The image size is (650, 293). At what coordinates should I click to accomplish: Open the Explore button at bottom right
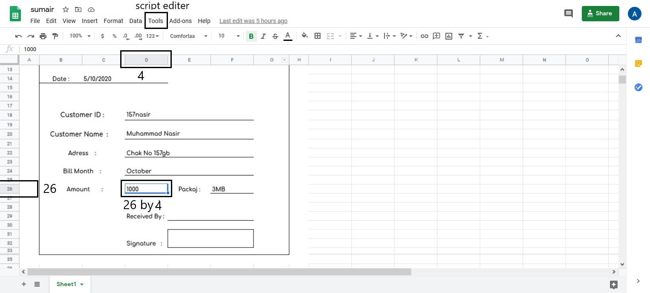(x=613, y=284)
